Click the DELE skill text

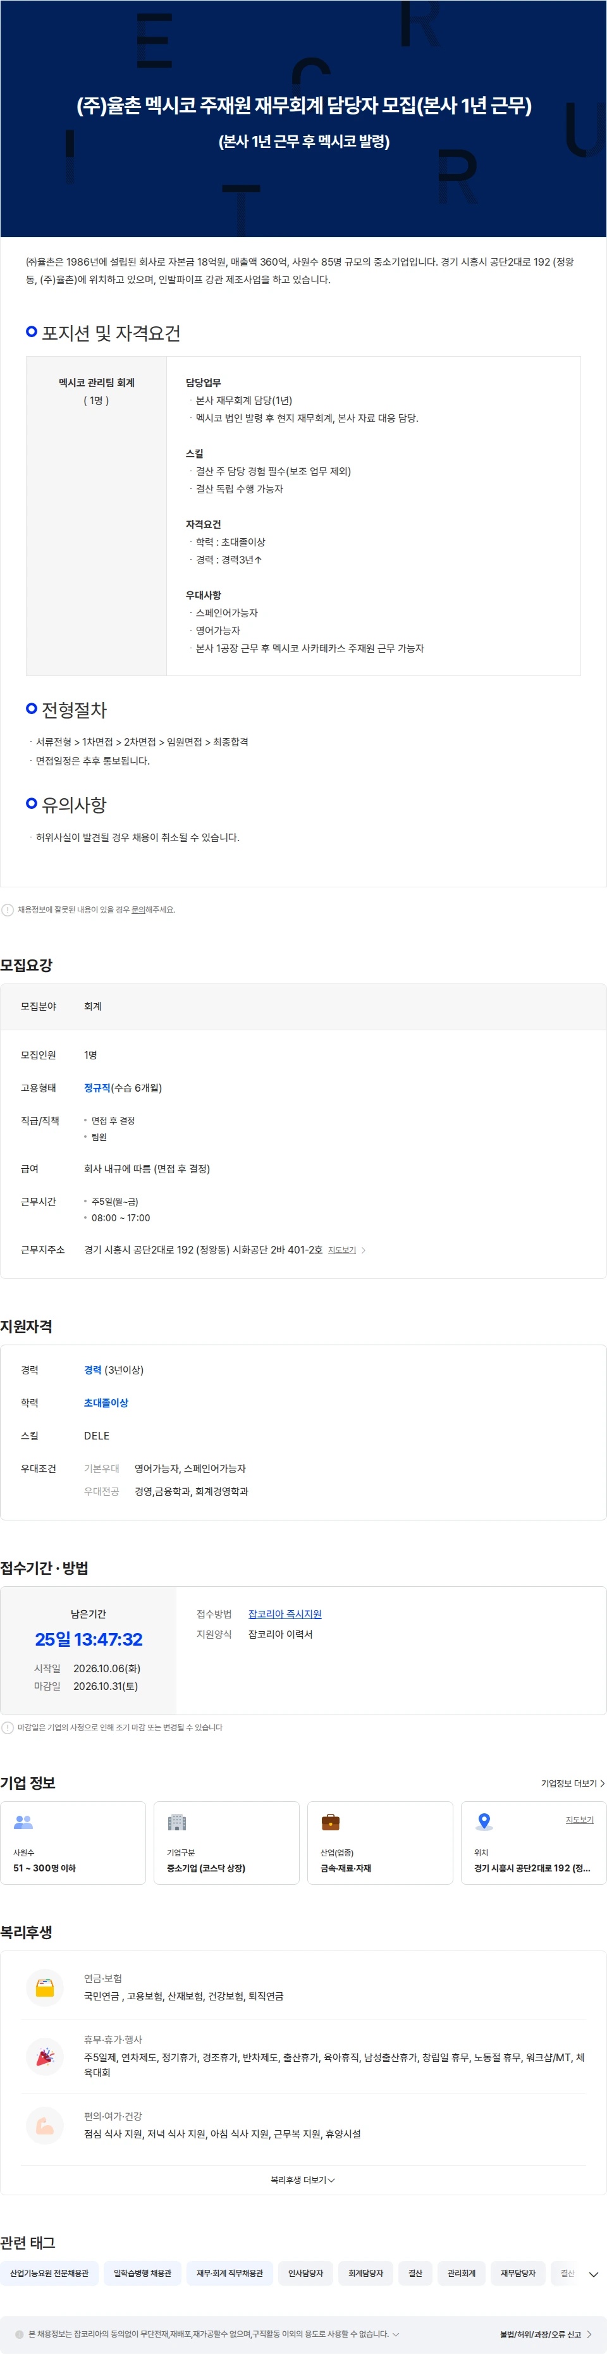(x=97, y=1436)
